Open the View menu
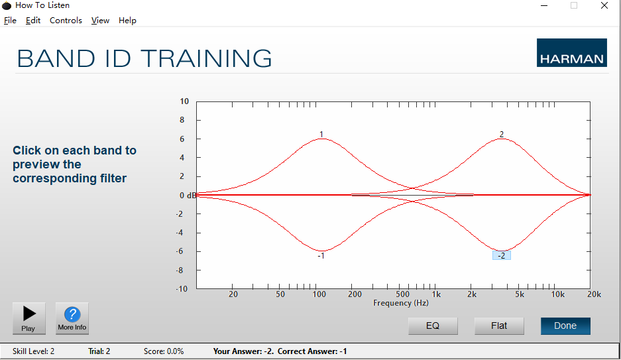This screenshot has width=621, height=360. (100, 20)
